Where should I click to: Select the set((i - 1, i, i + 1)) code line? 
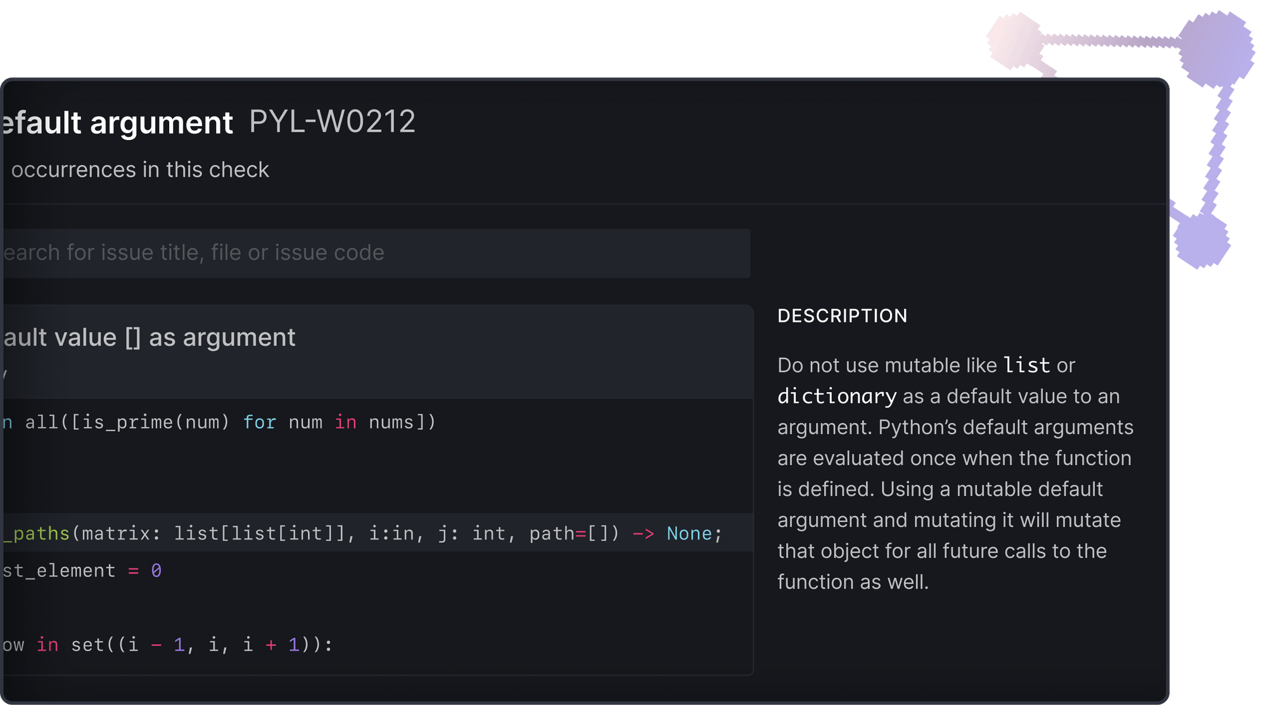coord(168,644)
